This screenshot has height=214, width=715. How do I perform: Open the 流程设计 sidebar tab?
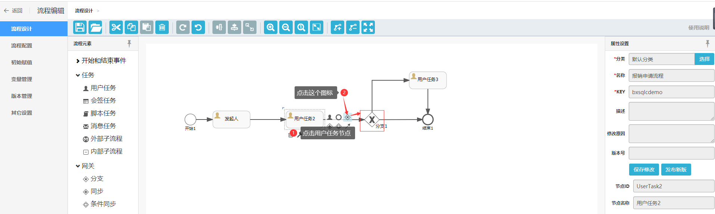tap(34, 29)
